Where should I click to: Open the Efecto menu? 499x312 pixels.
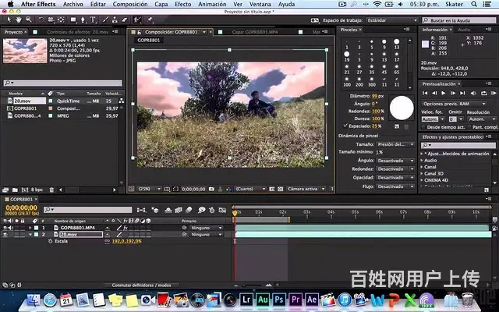[183, 4]
